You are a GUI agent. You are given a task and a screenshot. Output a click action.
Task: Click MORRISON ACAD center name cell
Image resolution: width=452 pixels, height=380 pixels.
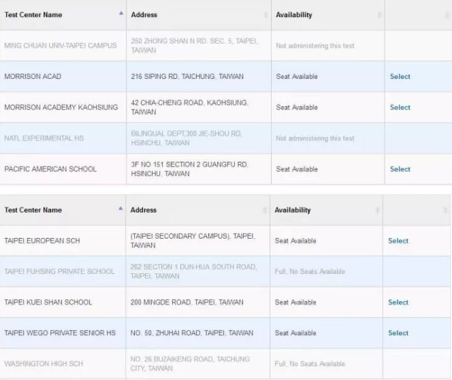(33, 77)
